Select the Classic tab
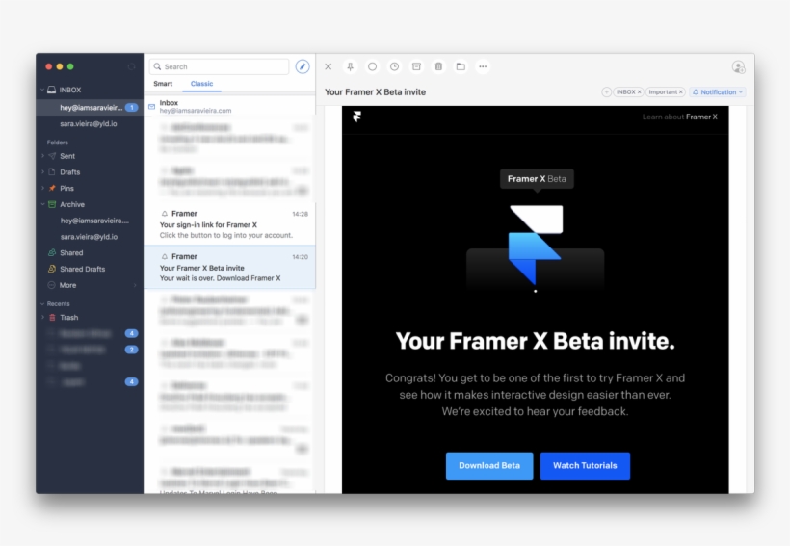 click(201, 84)
